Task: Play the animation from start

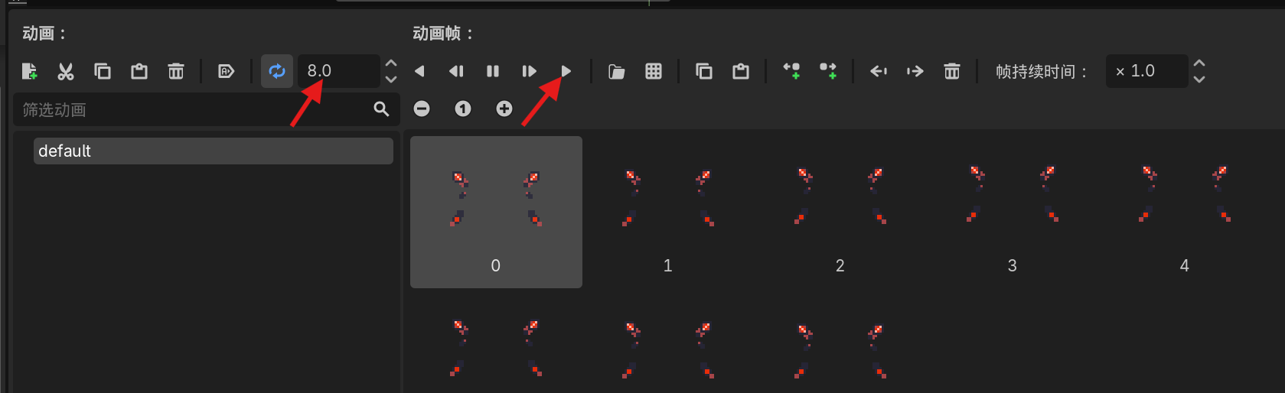Action: pos(529,71)
